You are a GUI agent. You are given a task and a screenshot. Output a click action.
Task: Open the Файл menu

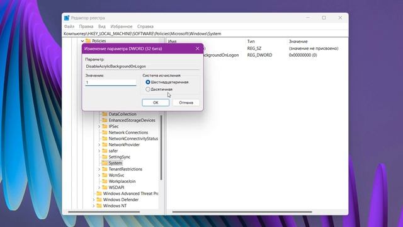(x=69, y=26)
